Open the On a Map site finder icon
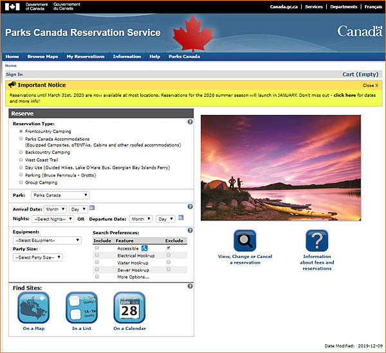Screen dimensions: 386x353 pyautogui.click(x=33, y=307)
